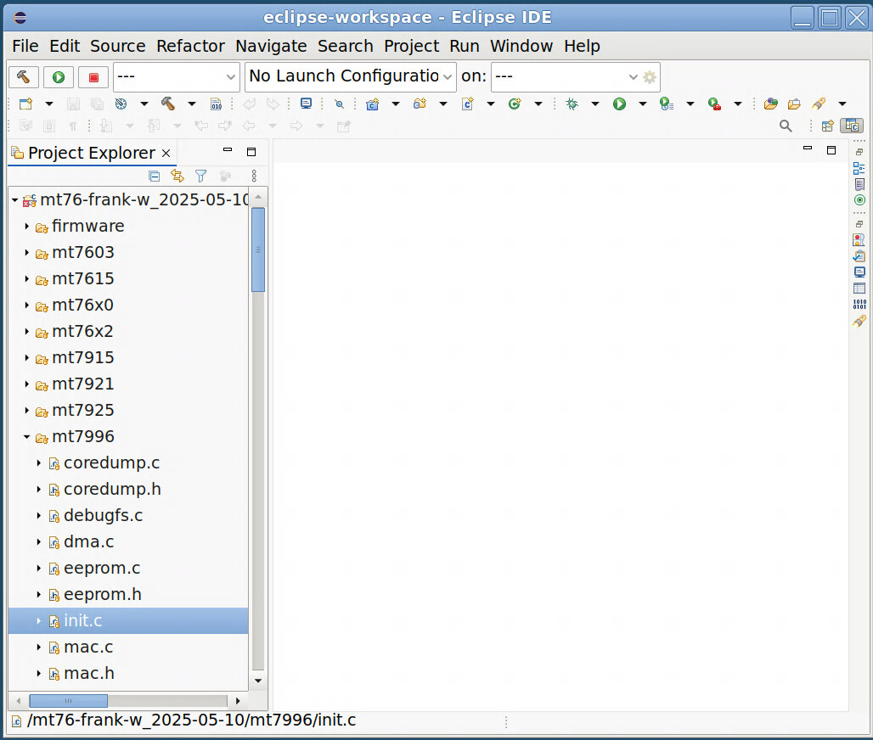Click the New C/C++ Project icon

[373, 104]
